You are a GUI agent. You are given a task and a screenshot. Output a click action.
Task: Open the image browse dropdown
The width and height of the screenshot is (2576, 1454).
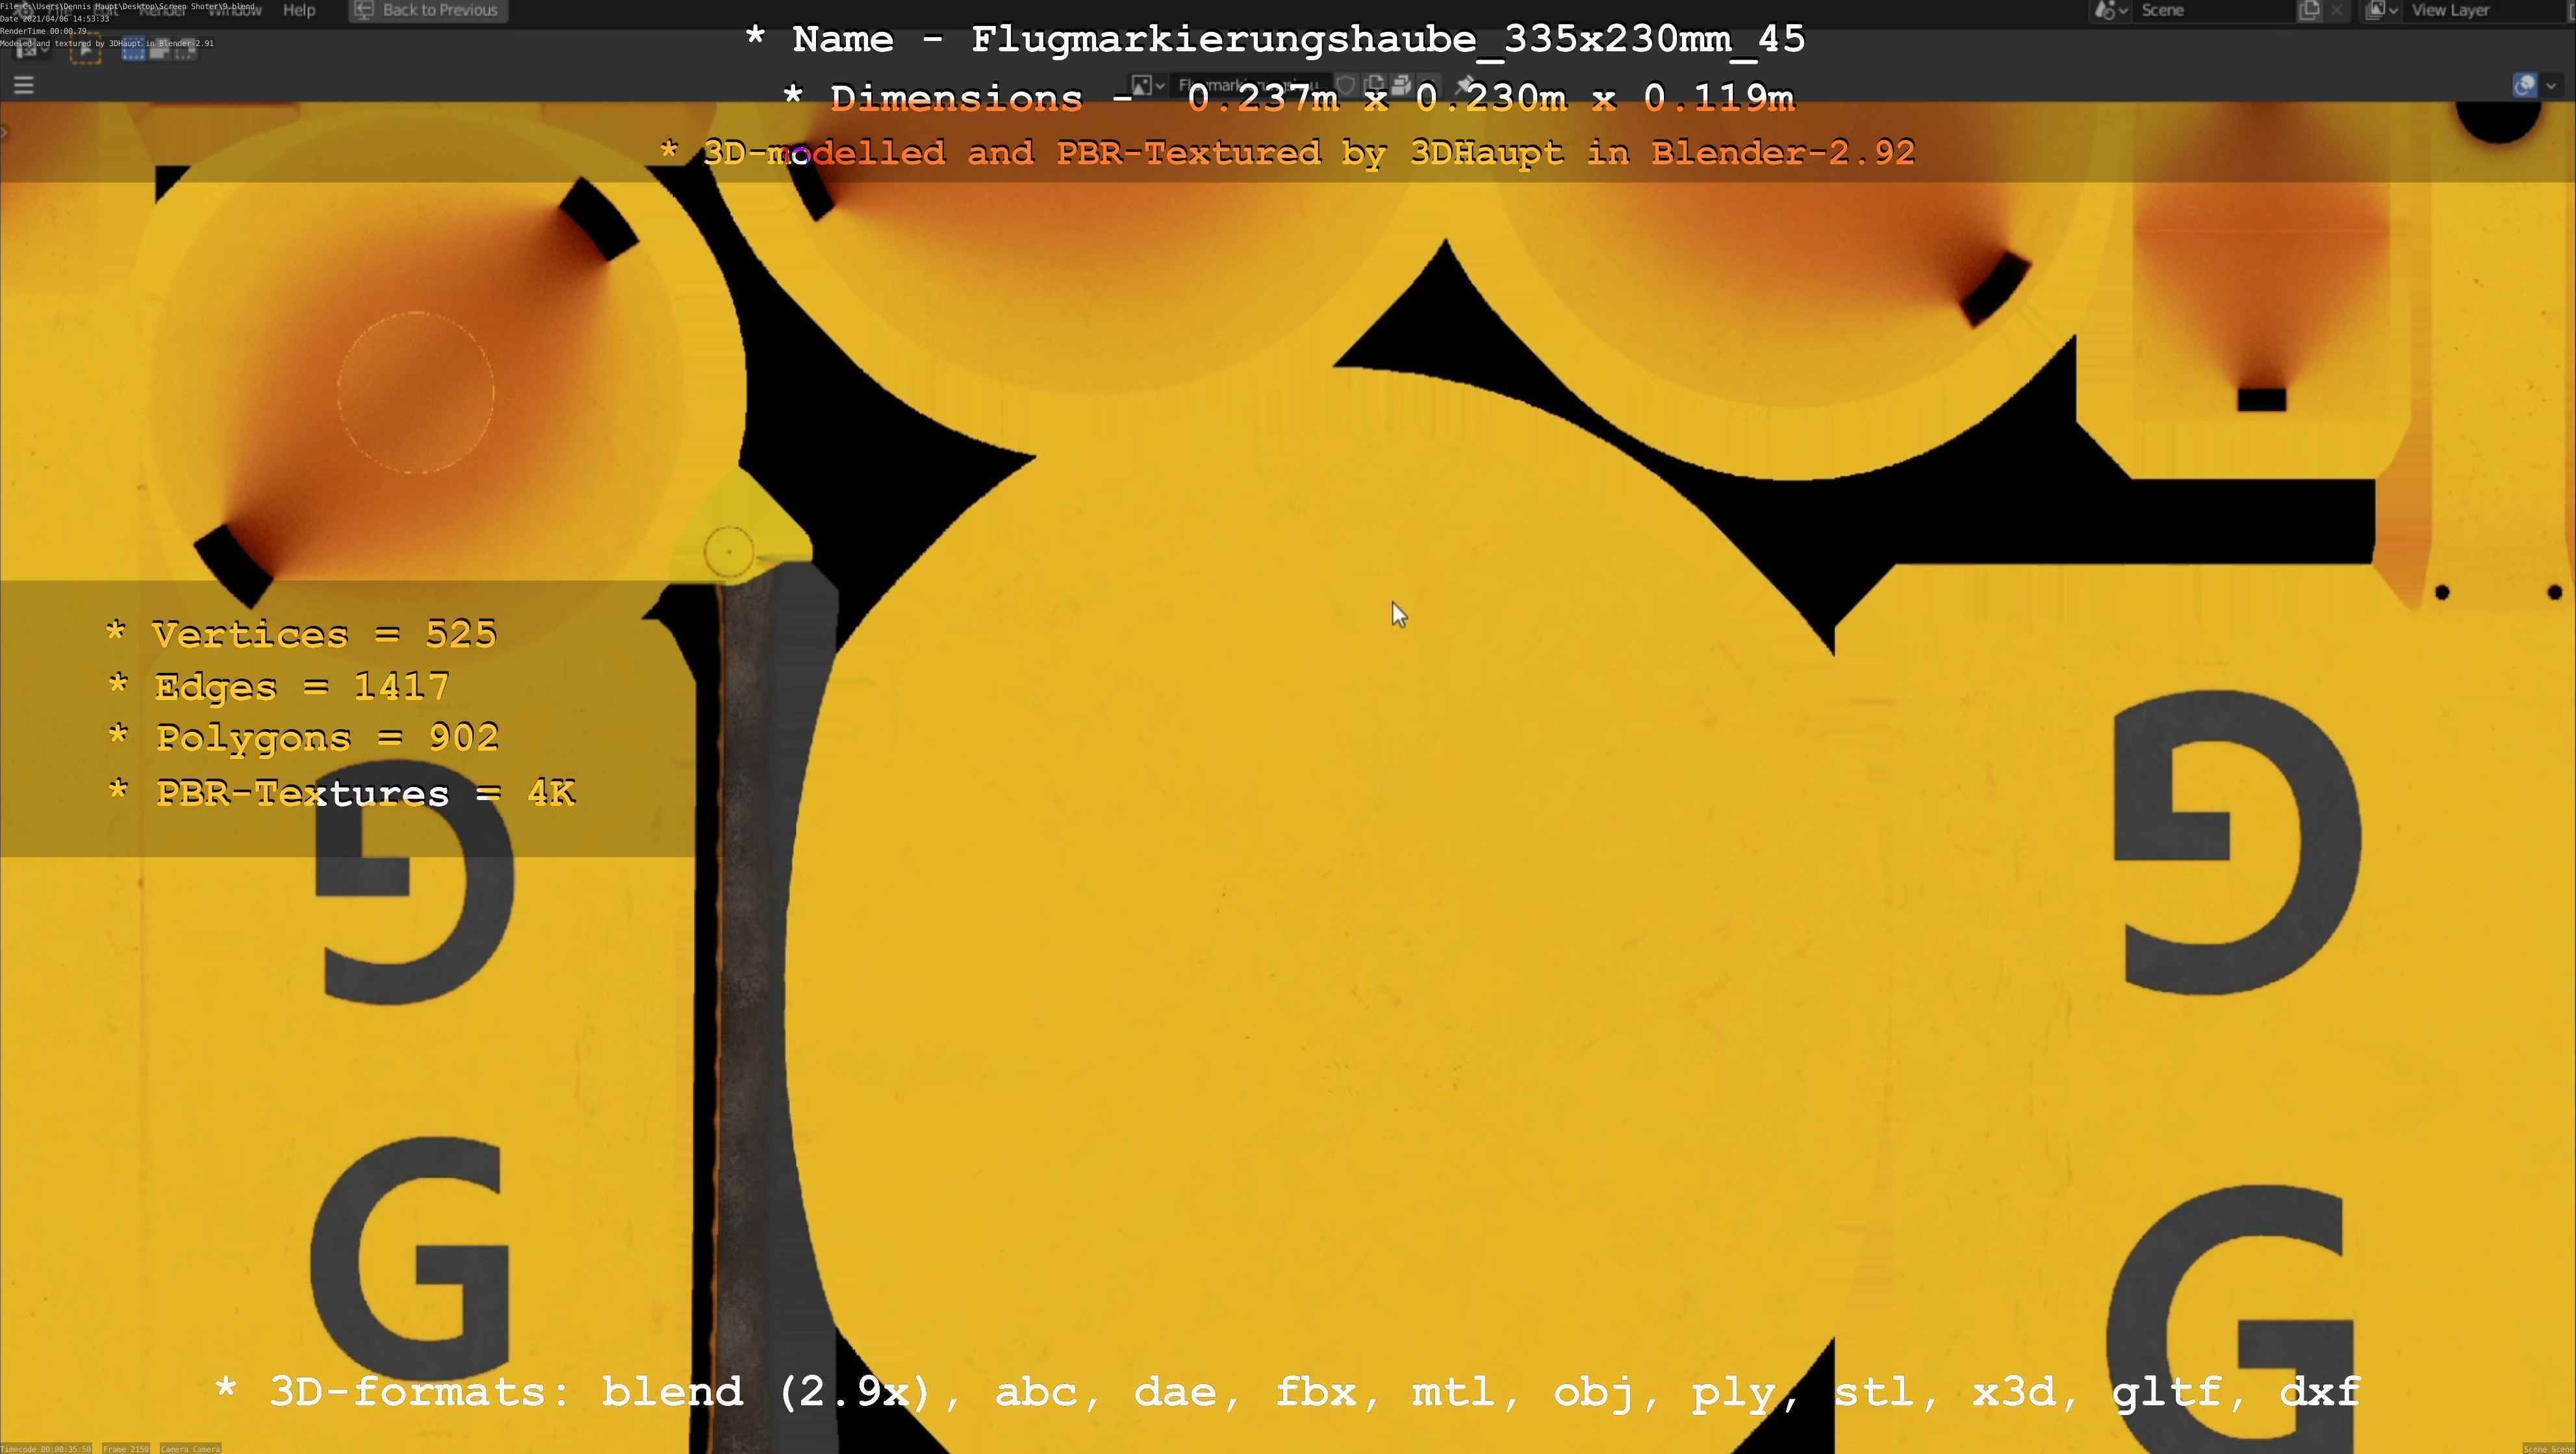tap(1147, 86)
